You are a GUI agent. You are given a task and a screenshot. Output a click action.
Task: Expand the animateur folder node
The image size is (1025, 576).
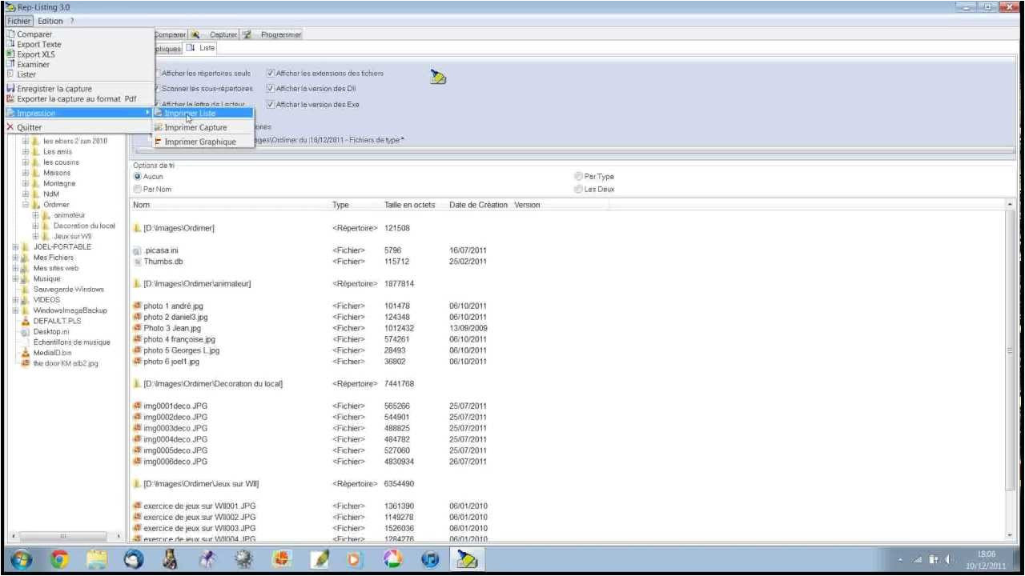36,215
